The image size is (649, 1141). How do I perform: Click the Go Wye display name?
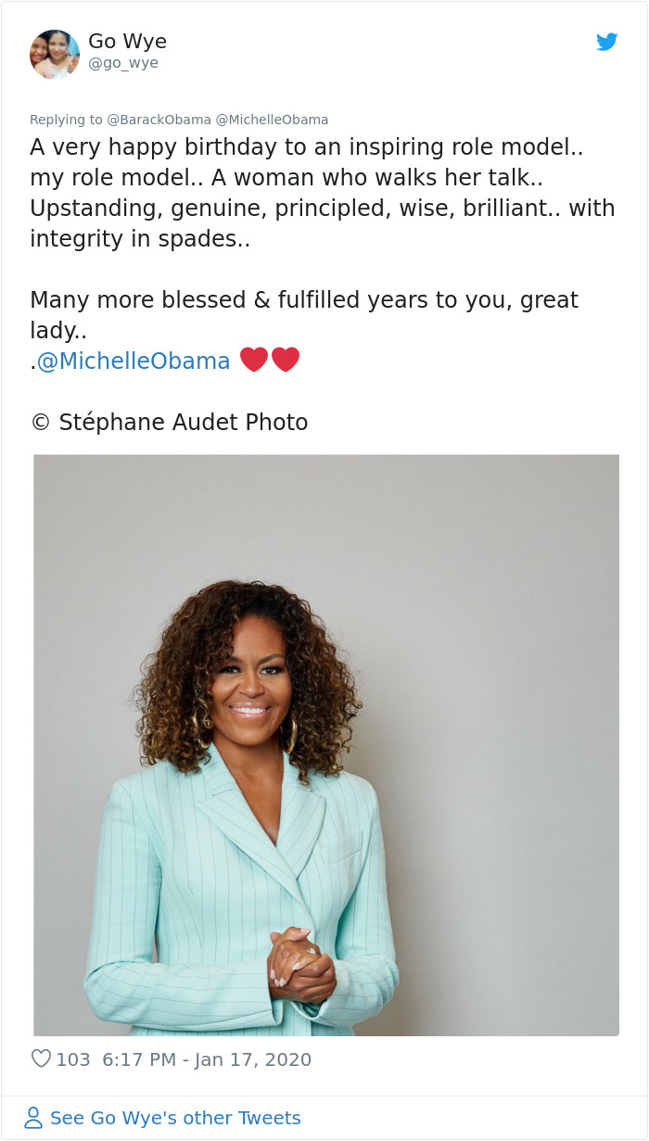pyautogui.click(x=127, y=42)
